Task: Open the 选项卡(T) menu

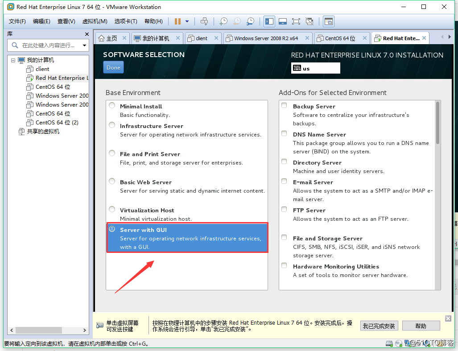Action: 126,21
